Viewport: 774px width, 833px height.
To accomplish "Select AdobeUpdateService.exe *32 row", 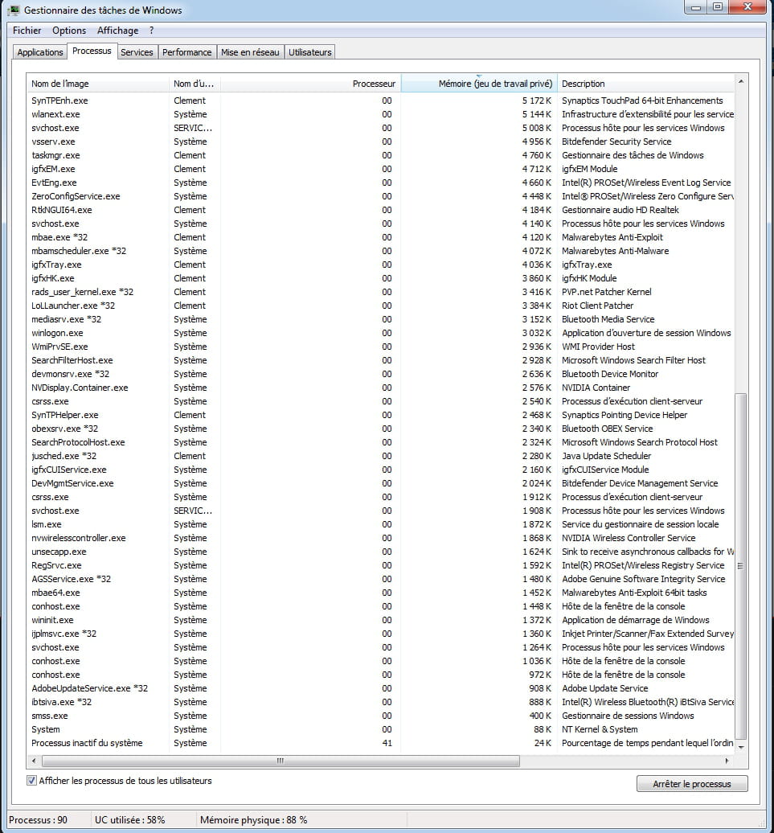I will point(380,688).
